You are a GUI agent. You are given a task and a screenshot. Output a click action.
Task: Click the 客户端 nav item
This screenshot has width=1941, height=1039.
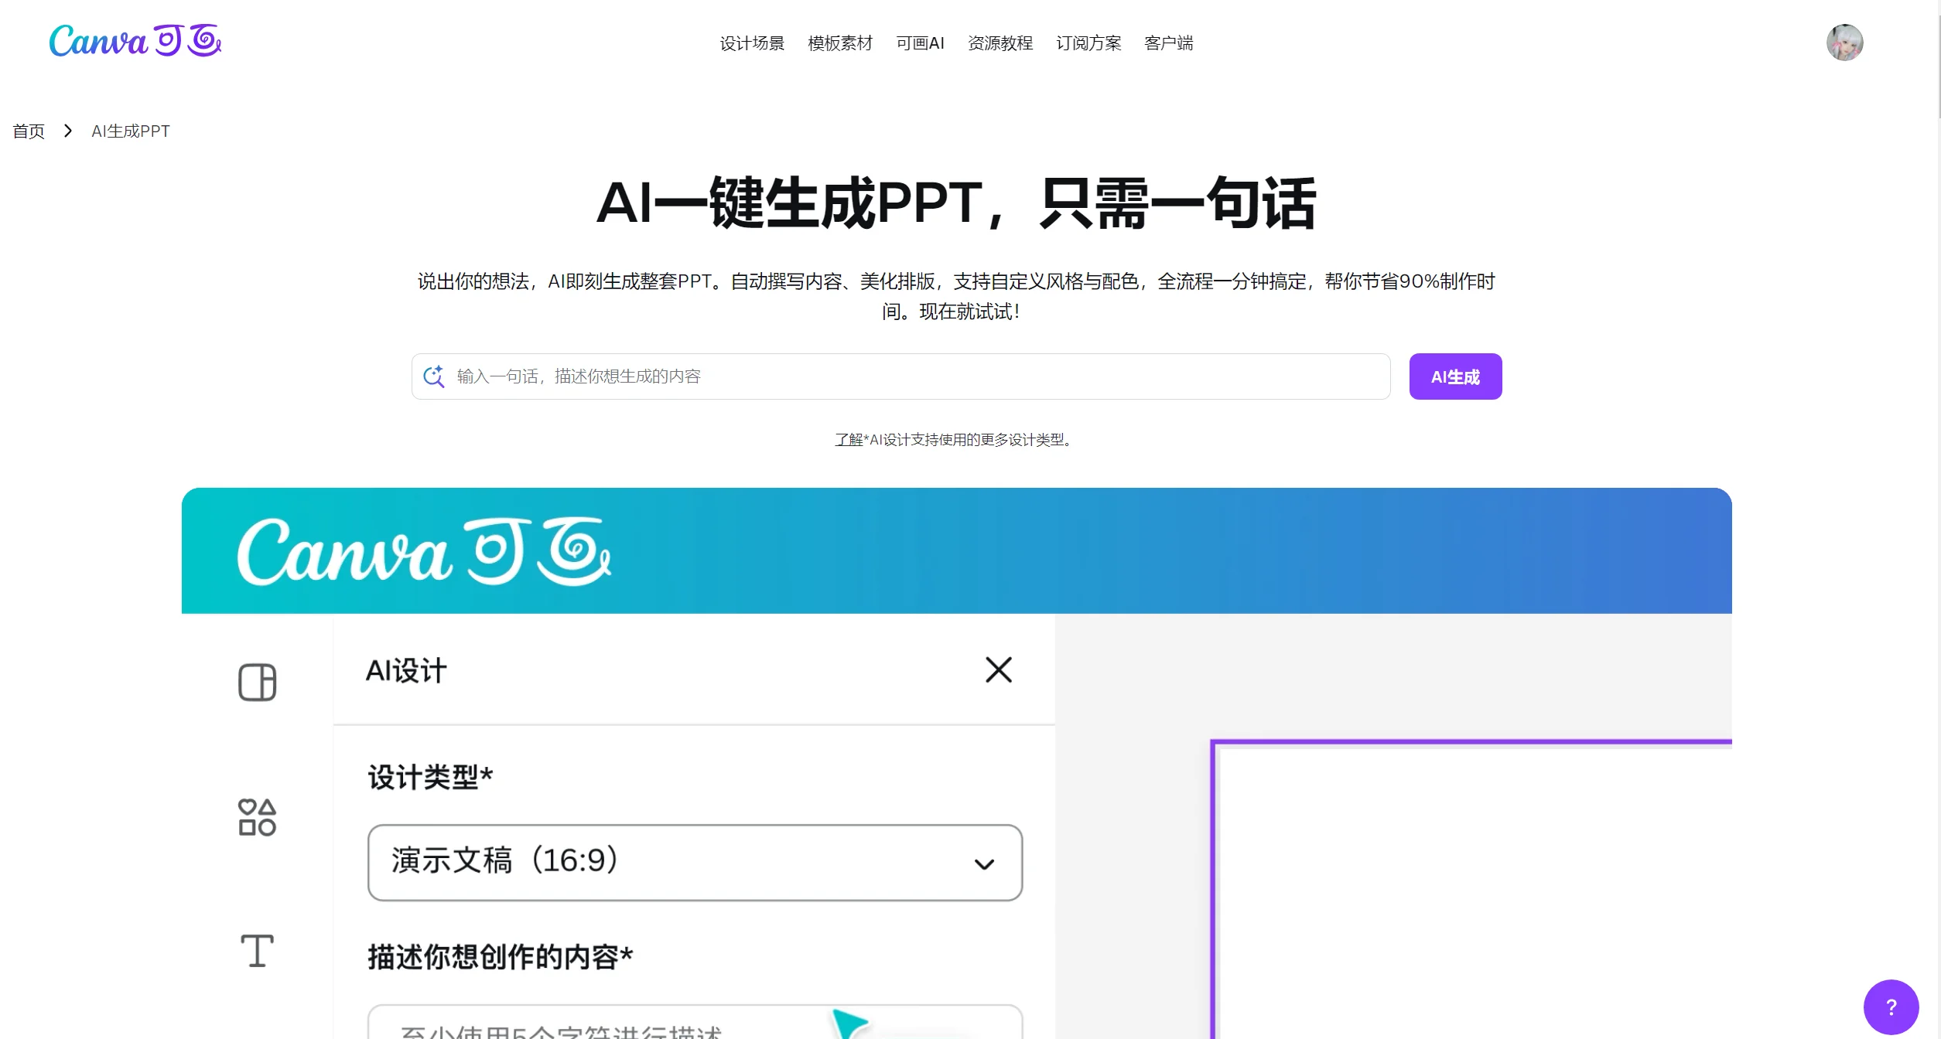click(x=1168, y=43)
